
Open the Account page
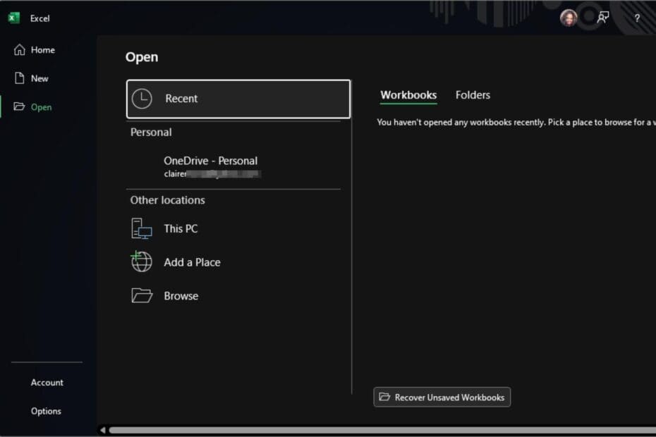(x=46, y=382)
